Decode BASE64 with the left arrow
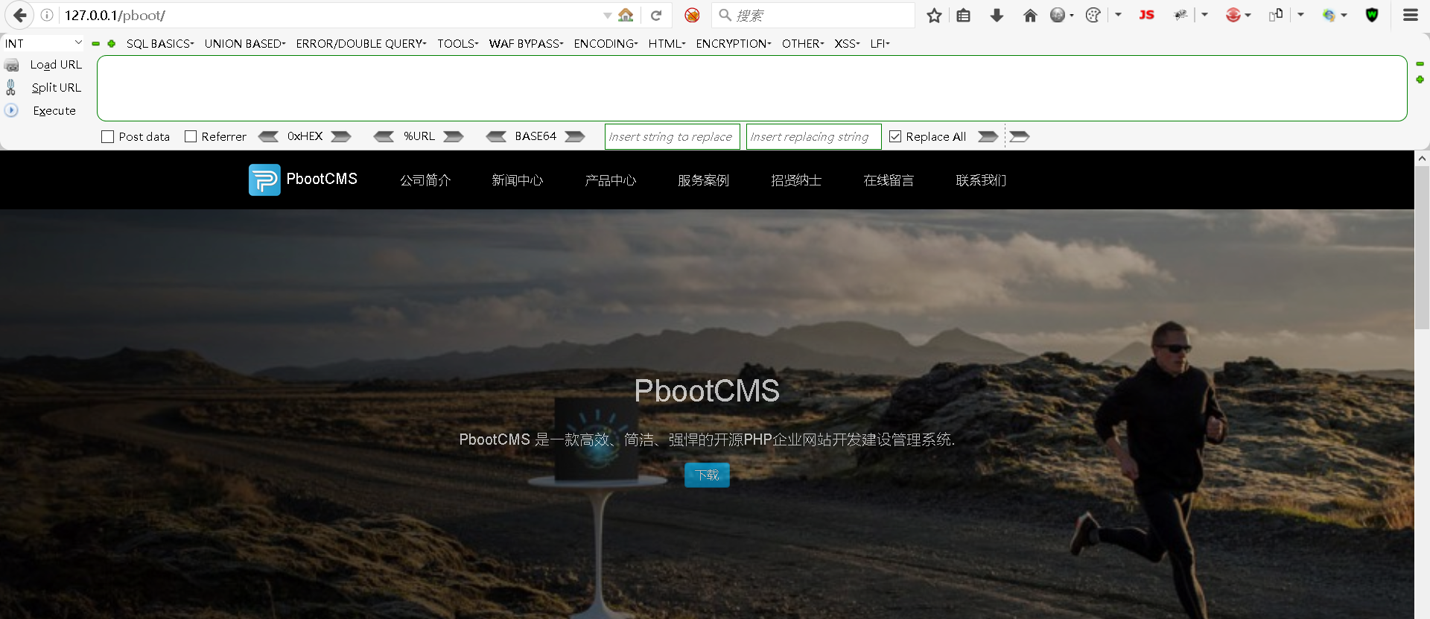Viewport: 1430px width, 619px height. tap(496, 136)
